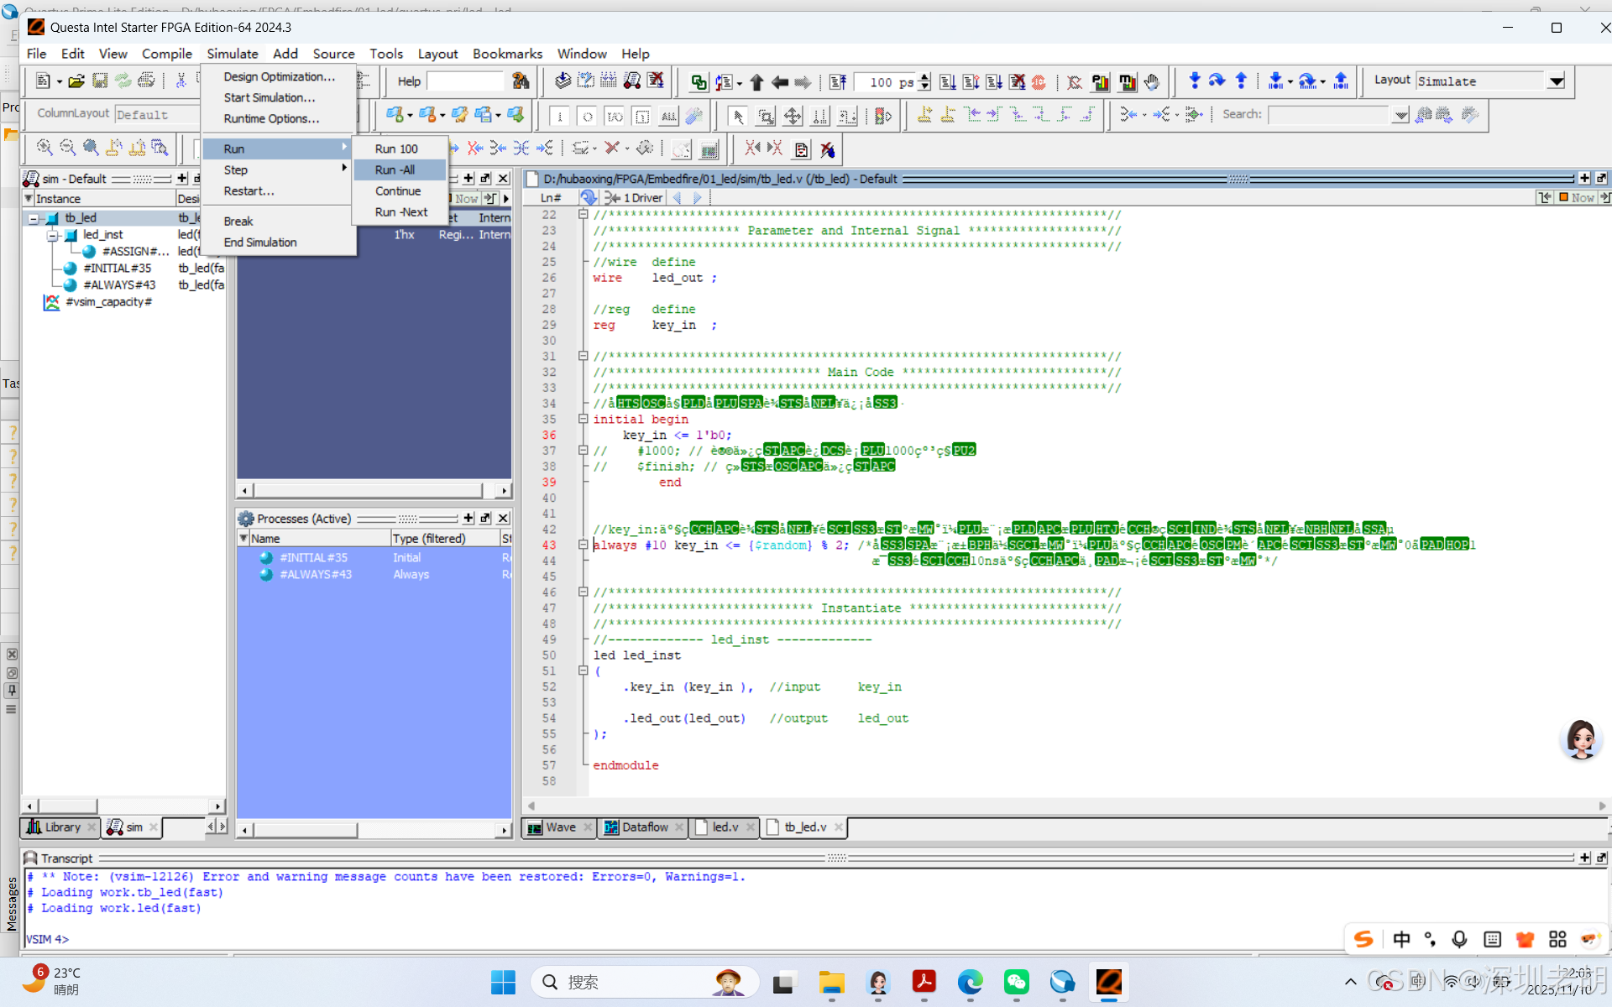Click the black Up arrow navigation icon

tap(756, 82)
